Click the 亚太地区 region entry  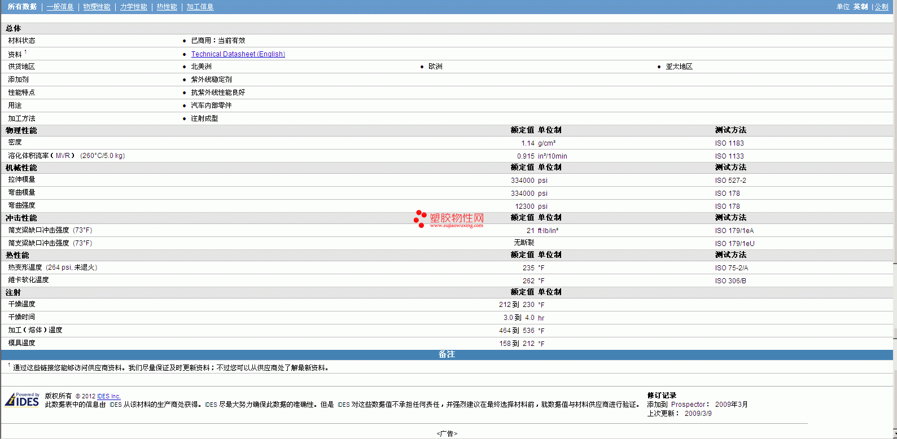(679, 67)
